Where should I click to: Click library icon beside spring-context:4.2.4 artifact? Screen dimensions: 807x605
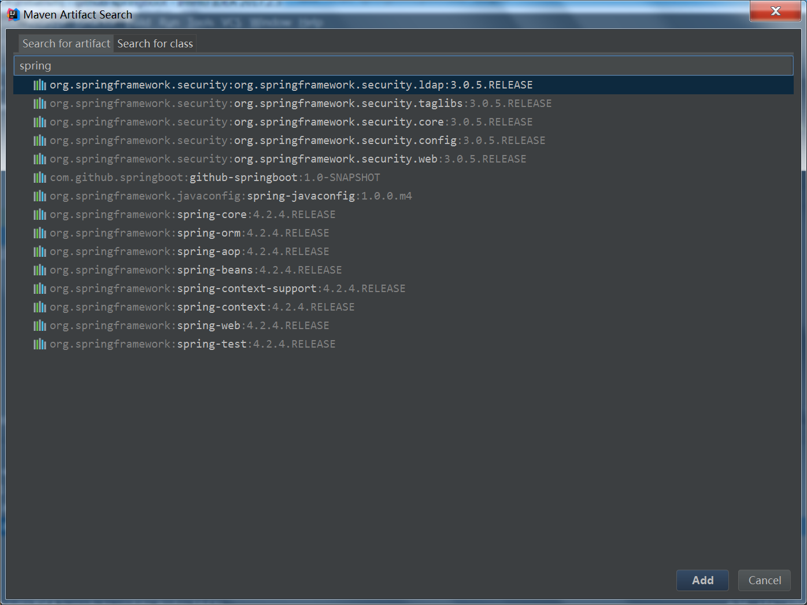point(40,307)
